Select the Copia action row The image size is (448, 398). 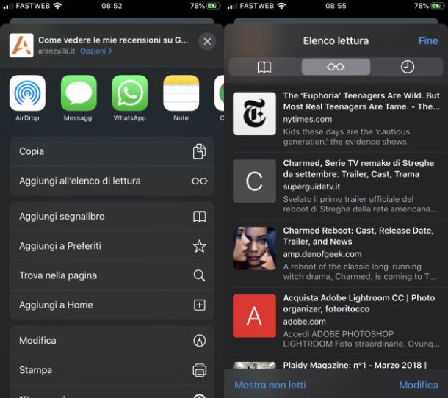click(x=112, y=151)
